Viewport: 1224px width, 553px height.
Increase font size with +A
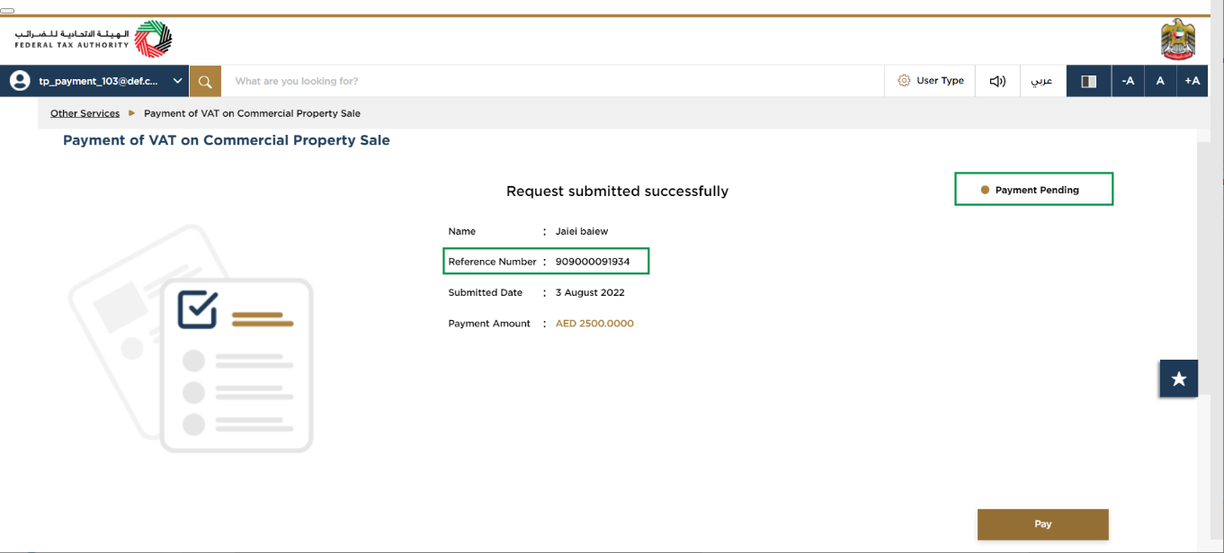coord(1193,81)
